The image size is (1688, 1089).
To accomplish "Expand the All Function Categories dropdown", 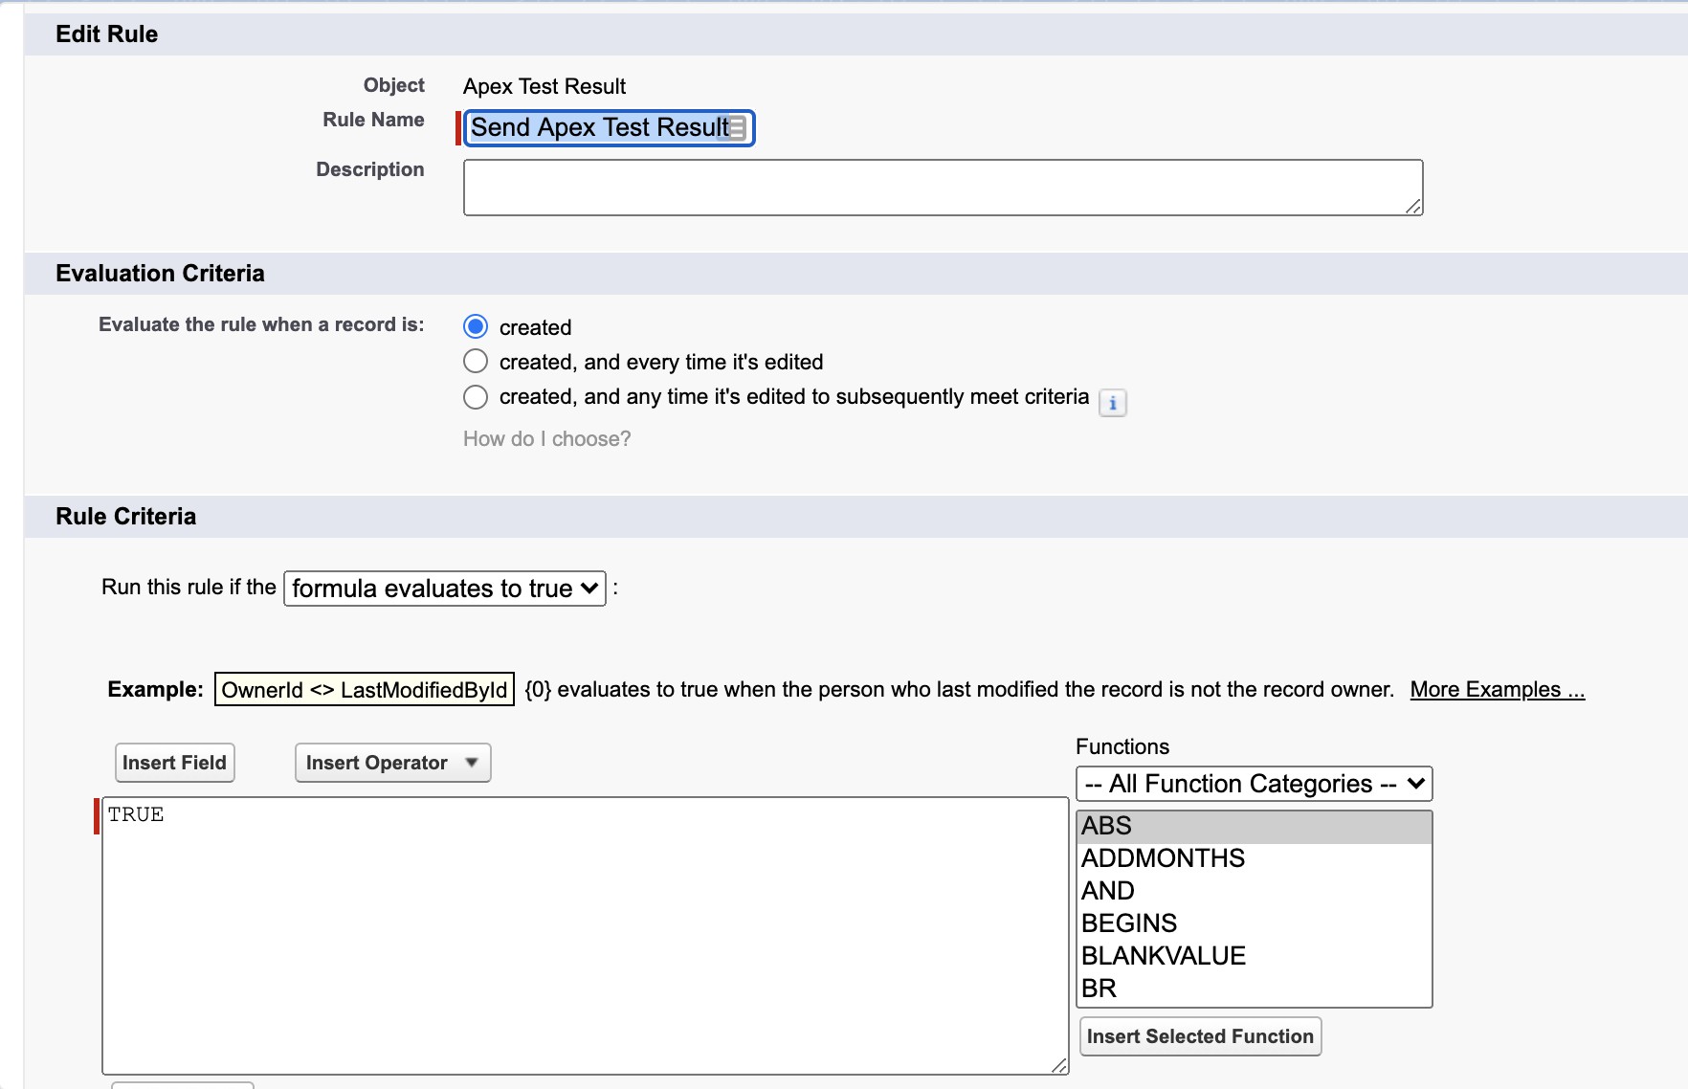I will point(1255,784).
